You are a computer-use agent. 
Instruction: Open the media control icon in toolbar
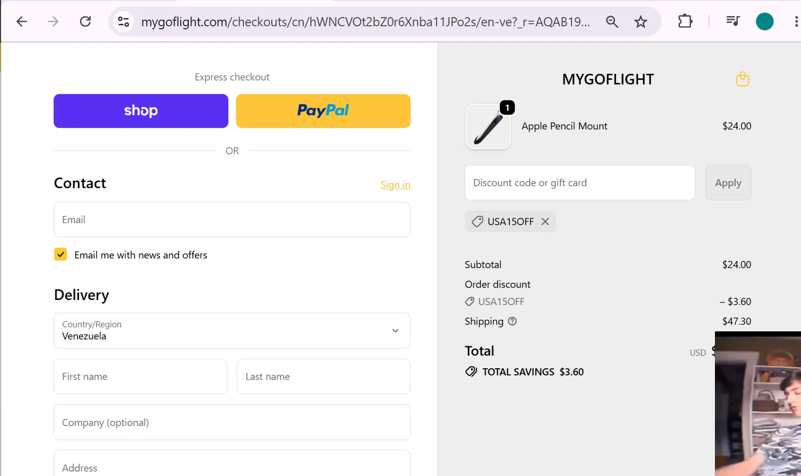(x=733, y=21)
